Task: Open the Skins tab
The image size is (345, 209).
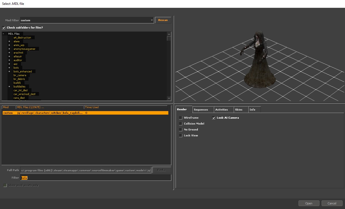Action: pyautogui.click(x=239, y=110)
